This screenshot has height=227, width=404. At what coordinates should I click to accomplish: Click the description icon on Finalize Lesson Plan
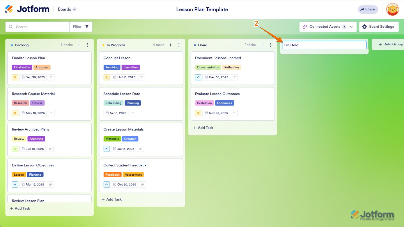[x=51, y=77]
